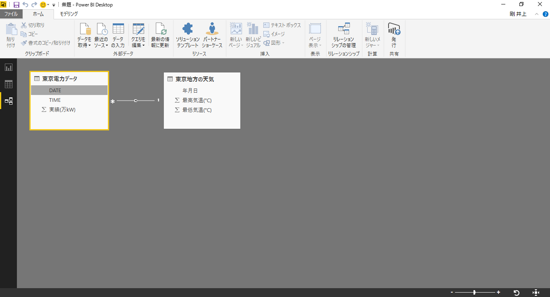Open the クエリを編集 dropdown
The image size is (550, 297).
tap(138, 35)
